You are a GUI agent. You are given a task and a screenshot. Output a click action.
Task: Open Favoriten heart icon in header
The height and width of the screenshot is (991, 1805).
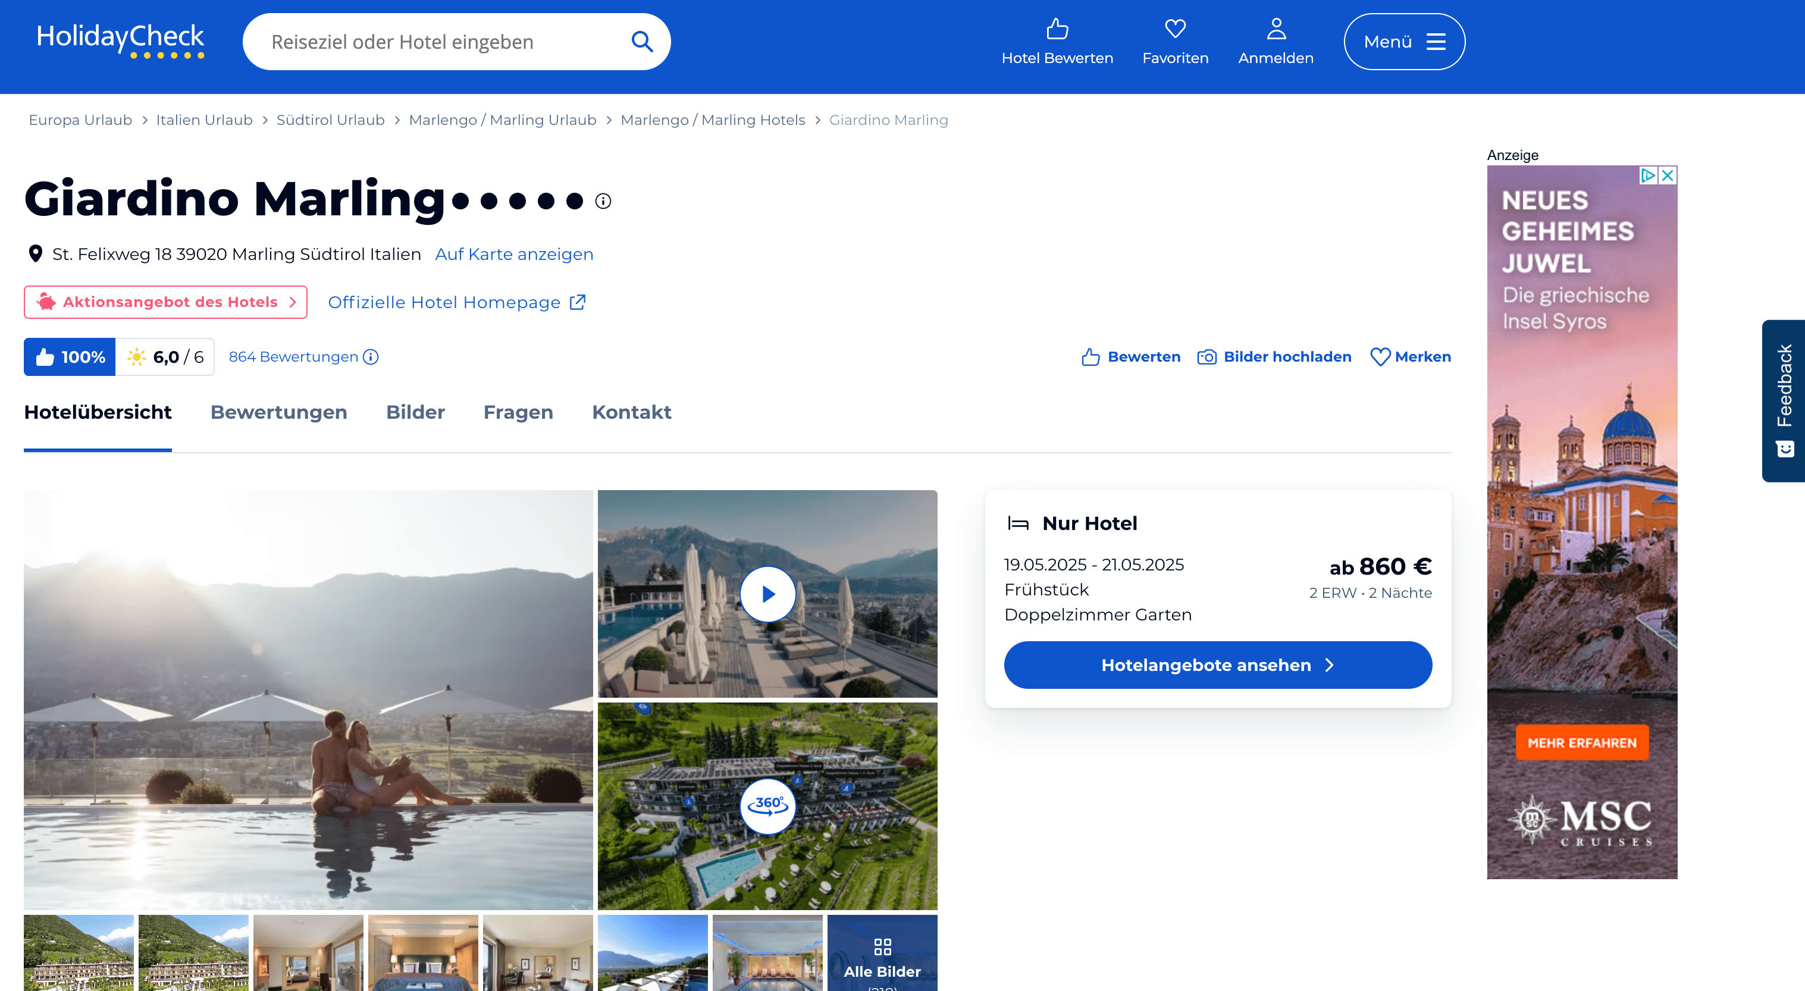point(1175,29)
